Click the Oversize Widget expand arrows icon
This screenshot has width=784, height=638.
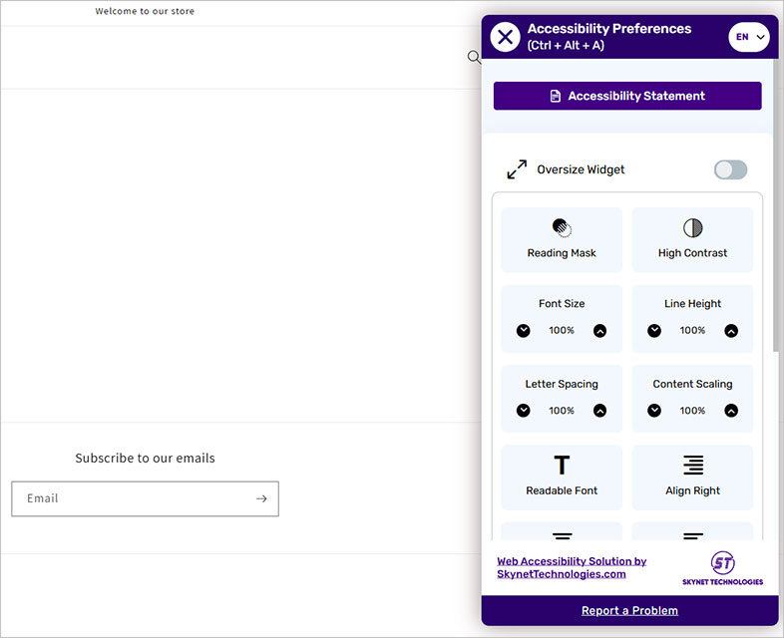coord(517,169)
